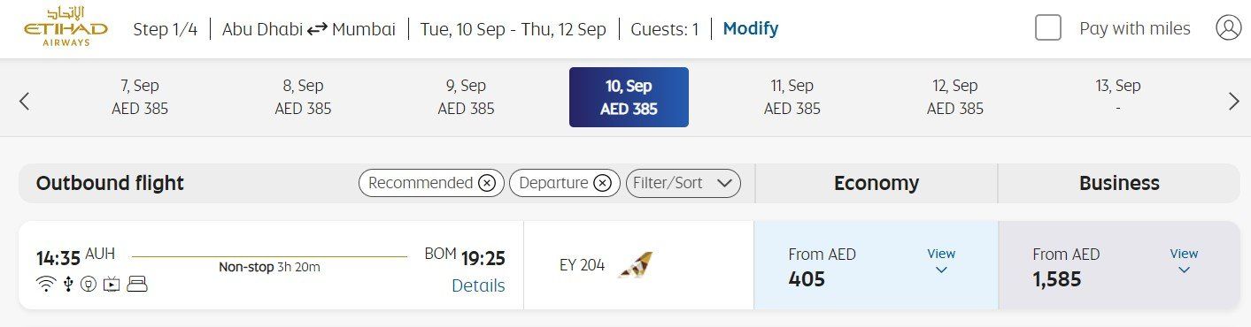
Task: Select the 11, Sep date tab
Action: (792, 97)
